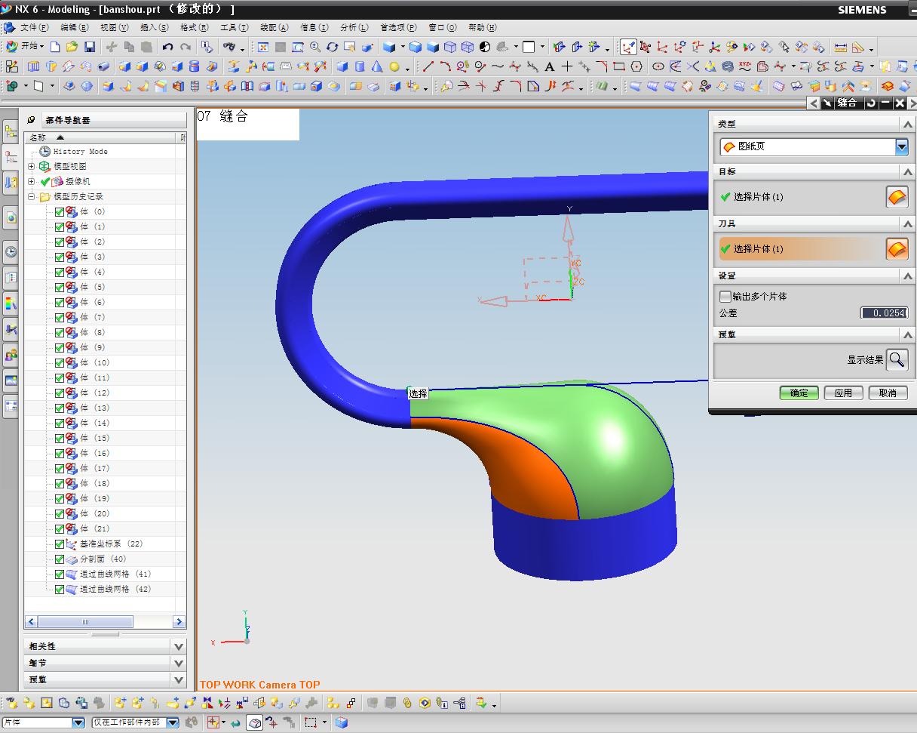The height and width of the screenshot is (733, 917).
Task: Click the Save file icon
Action: coord(90,47)
